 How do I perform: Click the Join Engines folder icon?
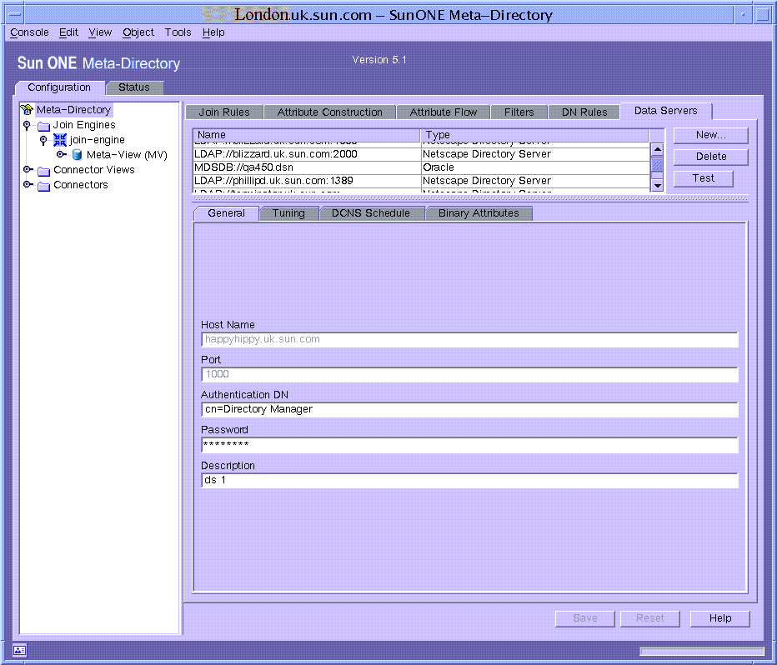[x=44, y=125]
